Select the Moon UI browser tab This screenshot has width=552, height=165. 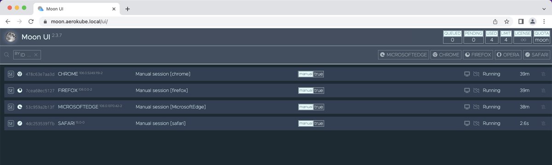(x=76, y=9)
